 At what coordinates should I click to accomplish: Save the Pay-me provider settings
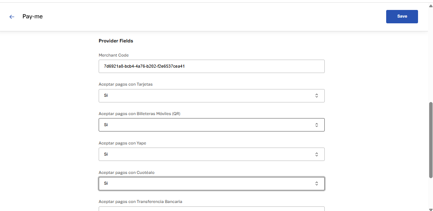(x=402, y=16)
